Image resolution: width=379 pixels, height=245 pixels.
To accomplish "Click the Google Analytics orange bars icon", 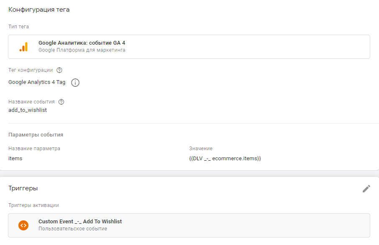I will tap(23, 47).
